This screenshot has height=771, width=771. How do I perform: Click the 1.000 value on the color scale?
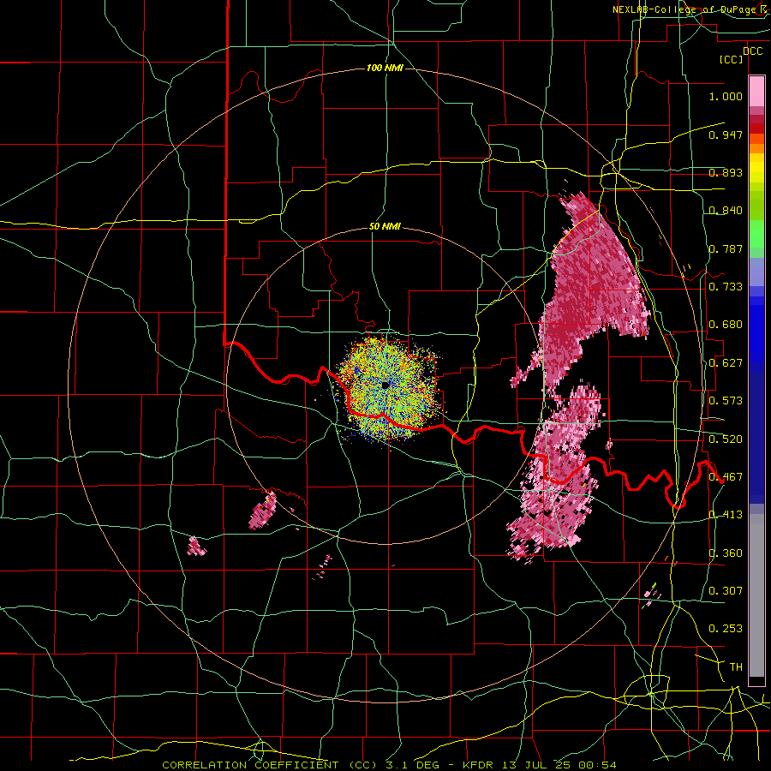coord(726,96)
